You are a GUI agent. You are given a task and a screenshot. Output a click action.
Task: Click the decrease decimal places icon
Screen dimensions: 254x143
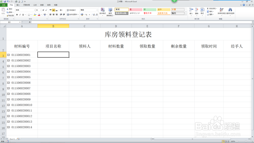[97, 15]
